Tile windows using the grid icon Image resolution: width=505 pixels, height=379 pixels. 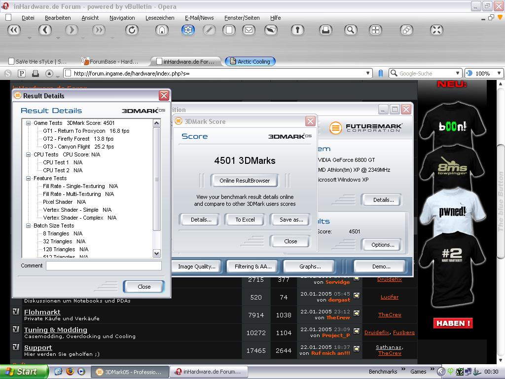[375, 30]
